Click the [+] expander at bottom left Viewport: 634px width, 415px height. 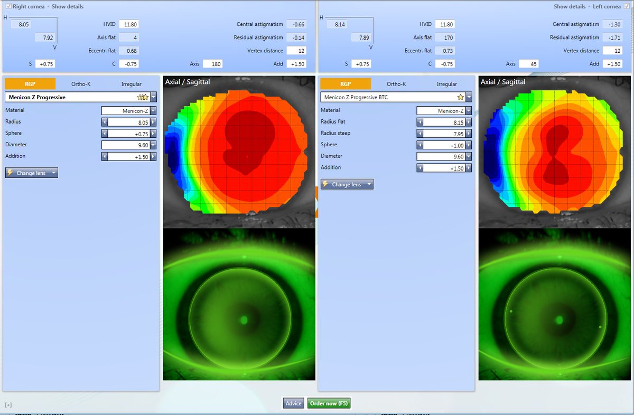tap(8, 405)
